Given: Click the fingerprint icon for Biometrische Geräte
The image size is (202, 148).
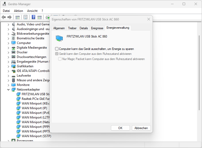Looking at the screenshot, I should (13, 38).
